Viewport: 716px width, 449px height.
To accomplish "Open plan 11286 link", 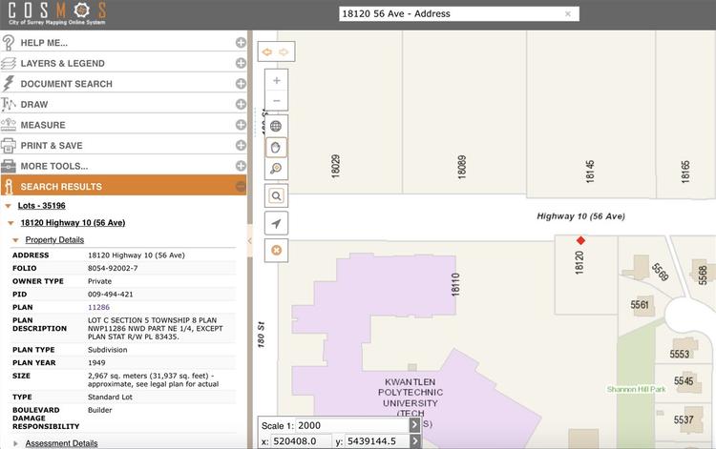I will pos(98,307).
